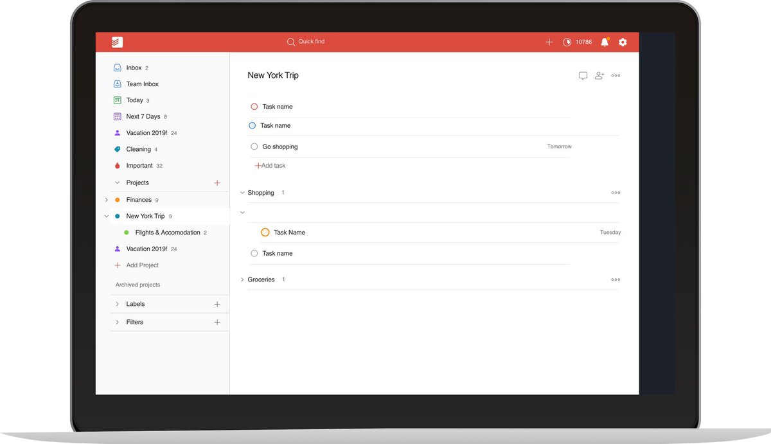
Task: Click the 10786 karma score number
Action: coord(583,42)
